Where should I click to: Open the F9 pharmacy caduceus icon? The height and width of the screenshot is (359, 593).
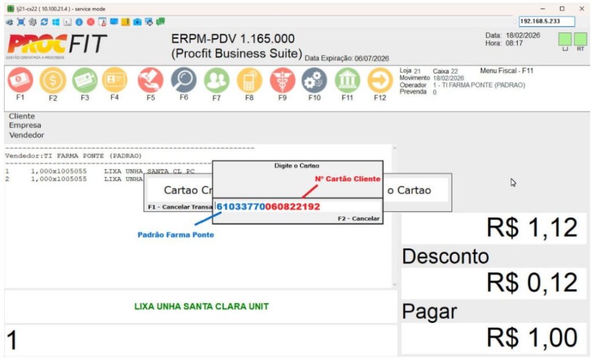[x=282, y=80]
